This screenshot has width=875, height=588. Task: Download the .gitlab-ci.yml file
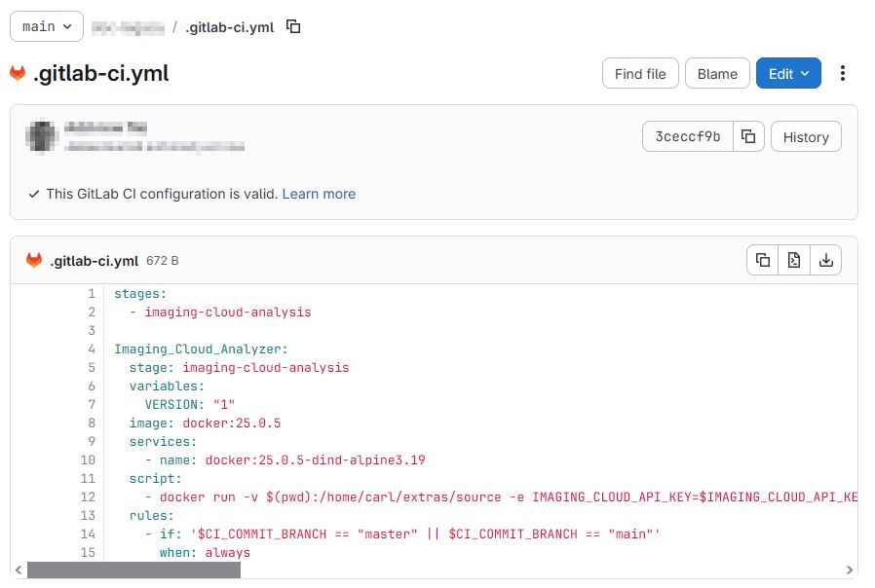tap(826, 260)
